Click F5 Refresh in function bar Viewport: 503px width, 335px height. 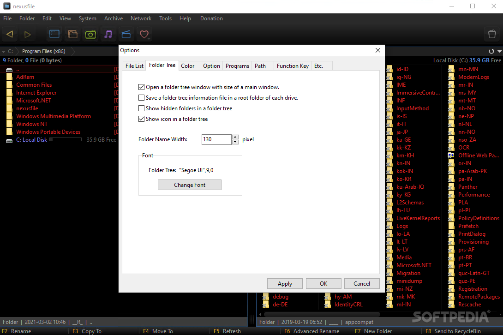point(227,331)
